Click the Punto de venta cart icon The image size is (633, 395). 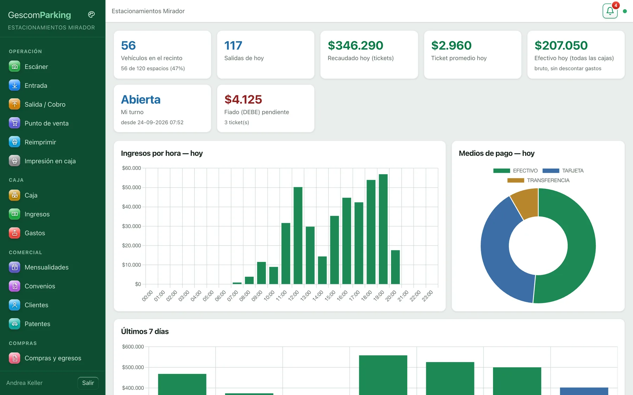pos(14,123)
